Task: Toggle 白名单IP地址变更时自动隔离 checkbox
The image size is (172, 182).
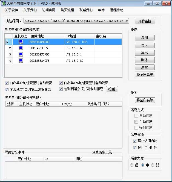Action: pos(7,83)
